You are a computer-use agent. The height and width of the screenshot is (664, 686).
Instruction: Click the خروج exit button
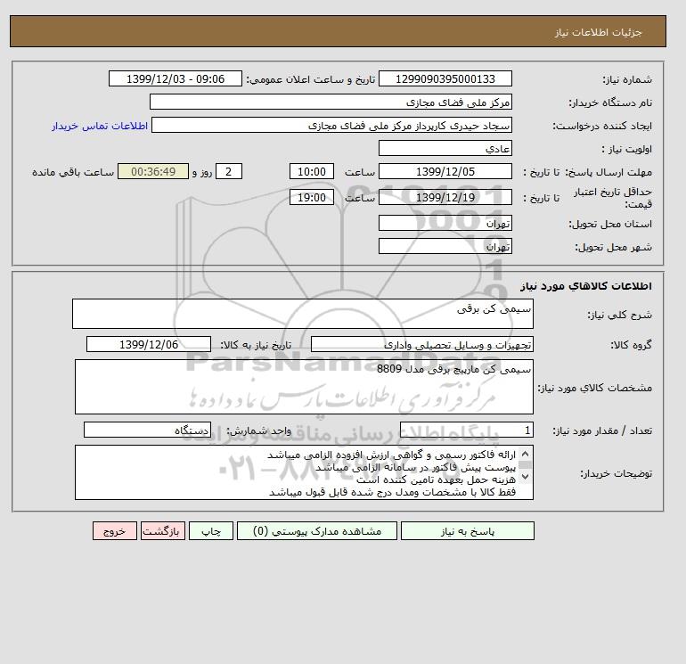point(115,530)
